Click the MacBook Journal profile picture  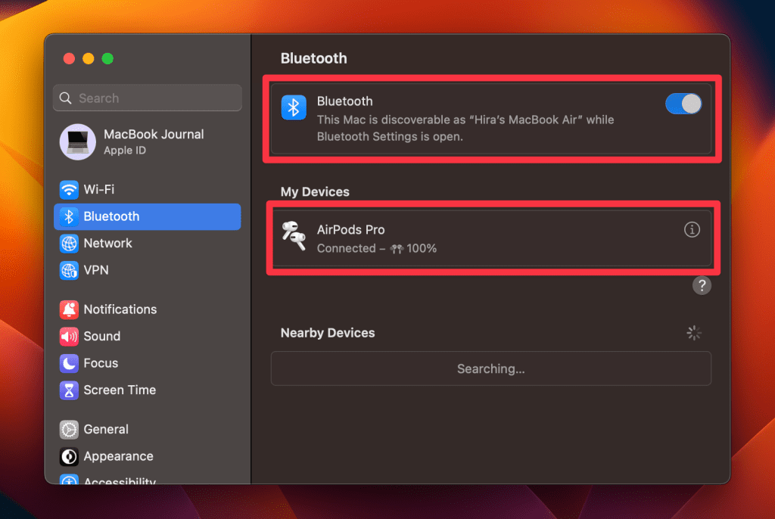click(78, 142)
